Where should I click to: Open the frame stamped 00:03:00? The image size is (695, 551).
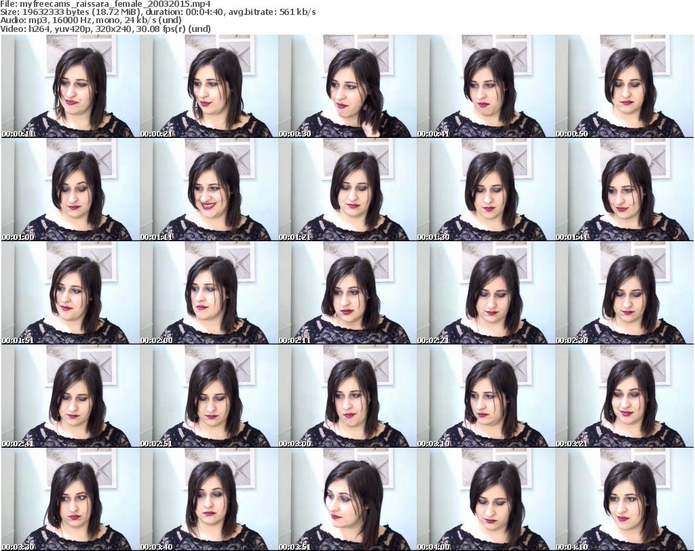pyautogui.click(x=347, y=396)
